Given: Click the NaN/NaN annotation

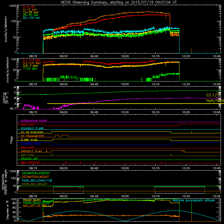Looking at the screenshot, I should click(x=215, y=101).
